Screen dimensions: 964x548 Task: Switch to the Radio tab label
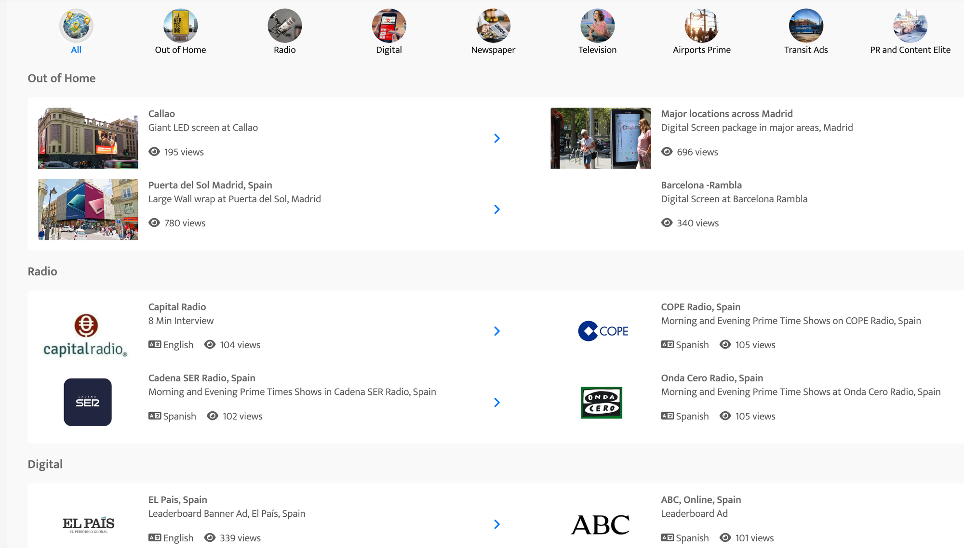[x=285, y=50]
